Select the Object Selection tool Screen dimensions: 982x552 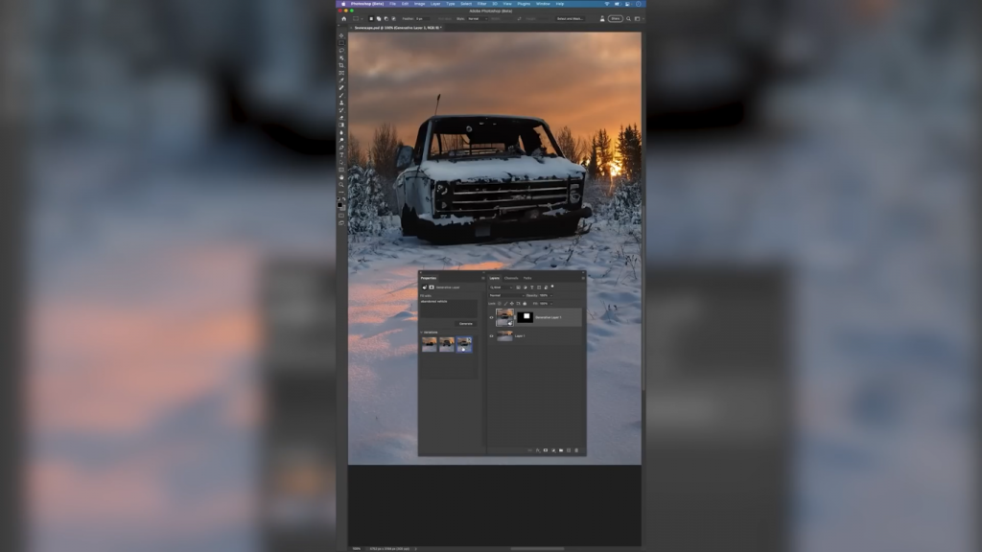click(x=341, y=57)
